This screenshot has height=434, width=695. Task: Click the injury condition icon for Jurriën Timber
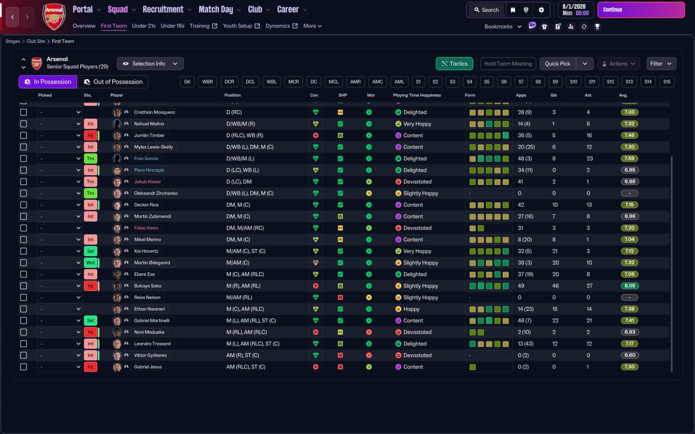(315, 136)
